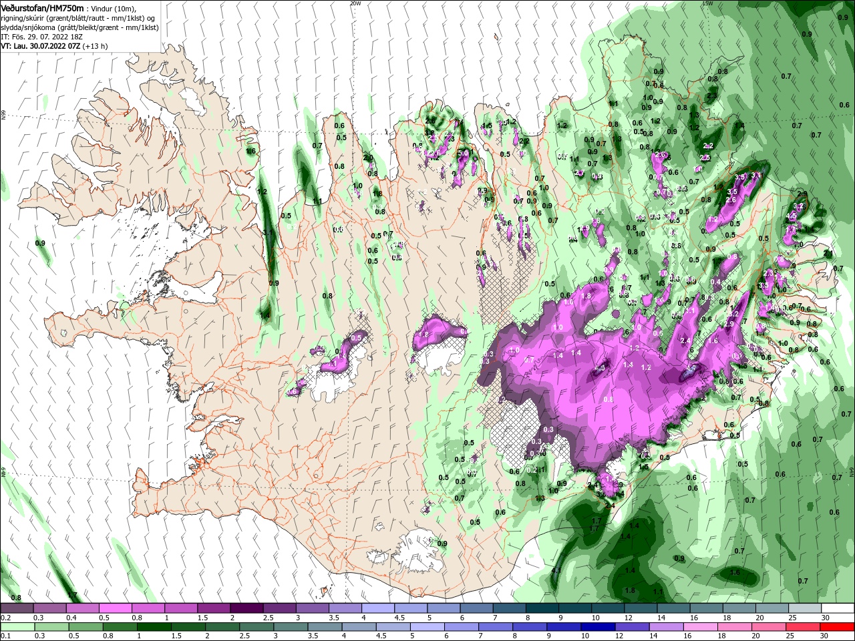Click the 'rigning/skúrir' legend description line
The height and width of the screenshot is (641, 855).
point(78,18)
